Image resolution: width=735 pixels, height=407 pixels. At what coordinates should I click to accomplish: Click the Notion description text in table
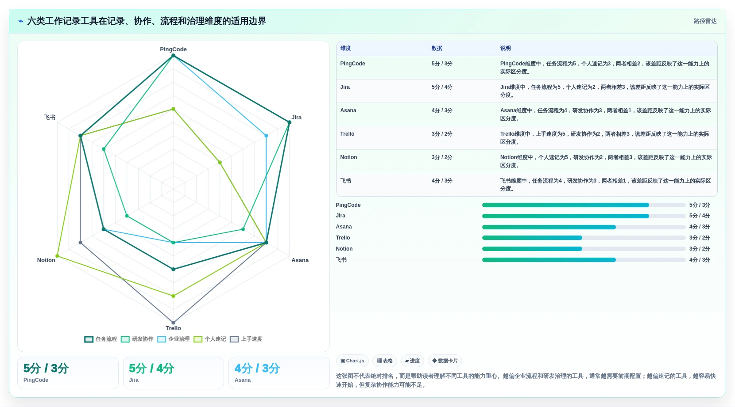tap(606, 161)
